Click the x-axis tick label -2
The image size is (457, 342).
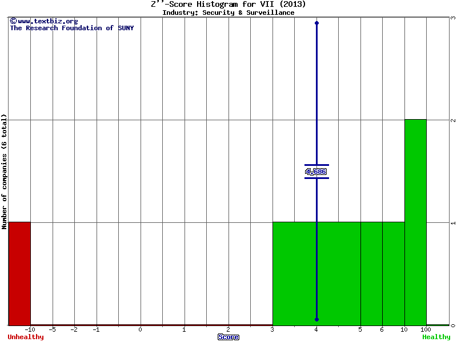click(74, 329)
